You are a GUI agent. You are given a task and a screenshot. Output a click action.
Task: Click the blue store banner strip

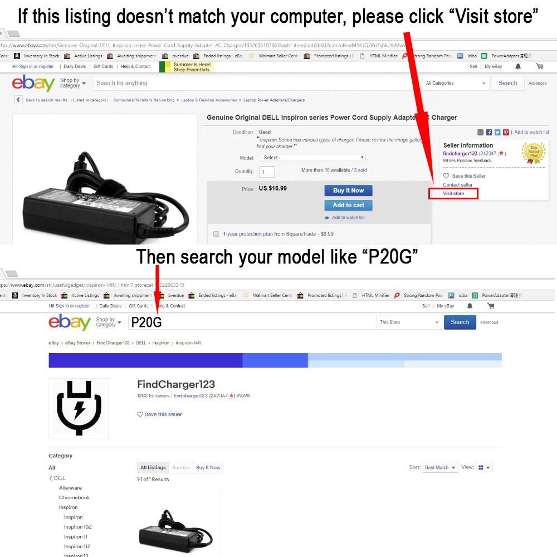(275, 360)
